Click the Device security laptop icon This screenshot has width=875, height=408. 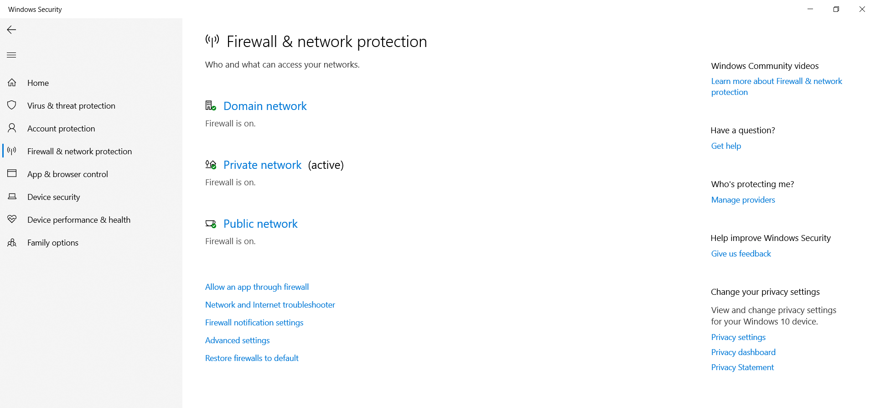[x=12, y=197]
